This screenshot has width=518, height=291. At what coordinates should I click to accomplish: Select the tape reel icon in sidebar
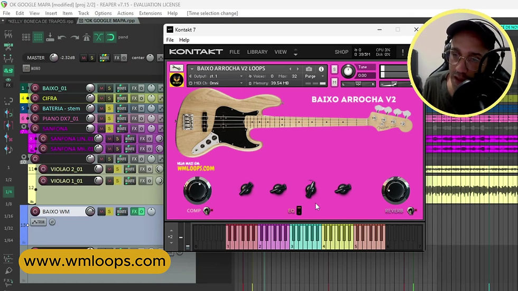(x=8, y=70)
